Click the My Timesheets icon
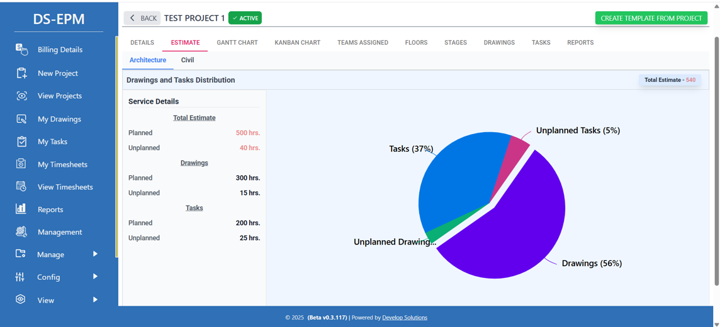This screenshot has height=327, width=720. pos(21,163)
